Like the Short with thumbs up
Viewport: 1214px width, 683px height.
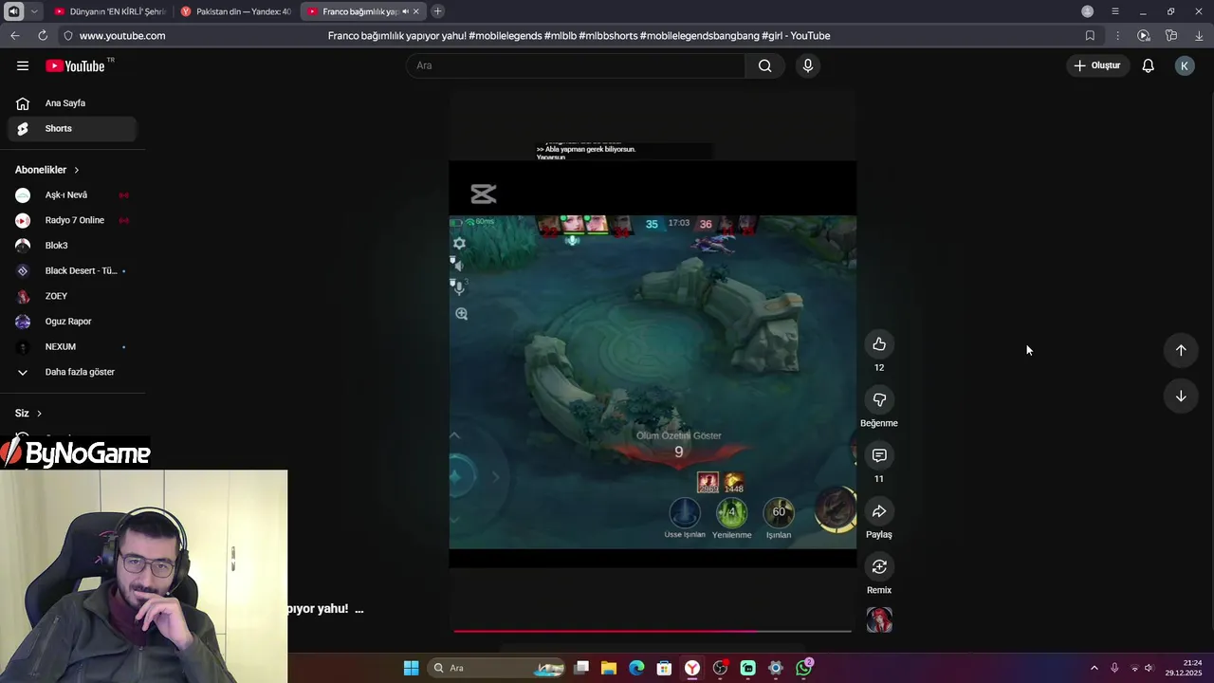[879, 344]
